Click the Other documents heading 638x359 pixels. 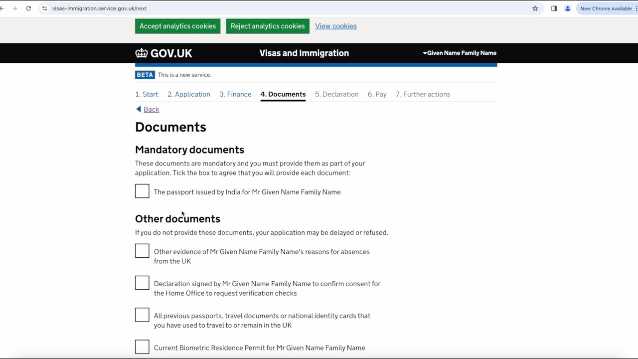tap(177, 219)
